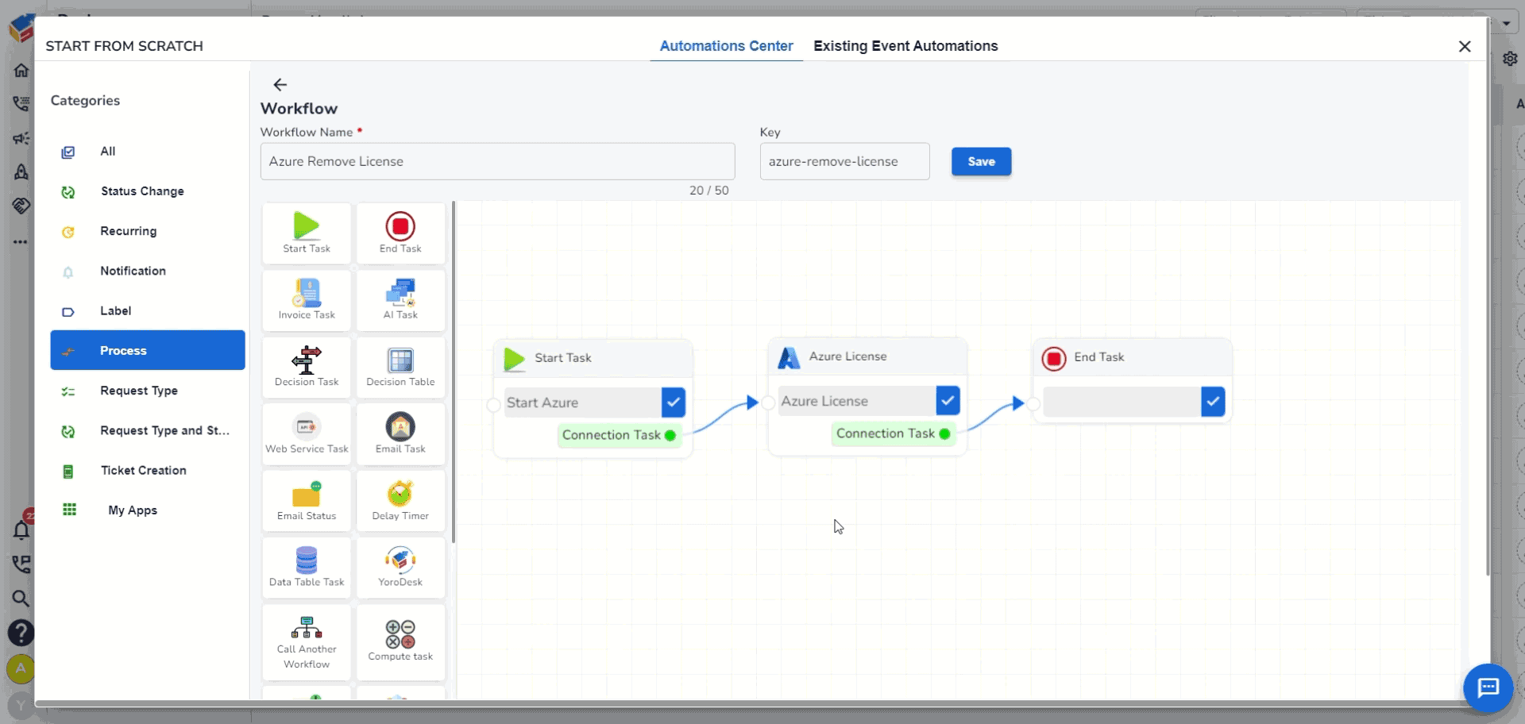The height and width of the screenshot is (724, 1525).
Task: Choose the Data Table Task item
Action: point(307,567)
